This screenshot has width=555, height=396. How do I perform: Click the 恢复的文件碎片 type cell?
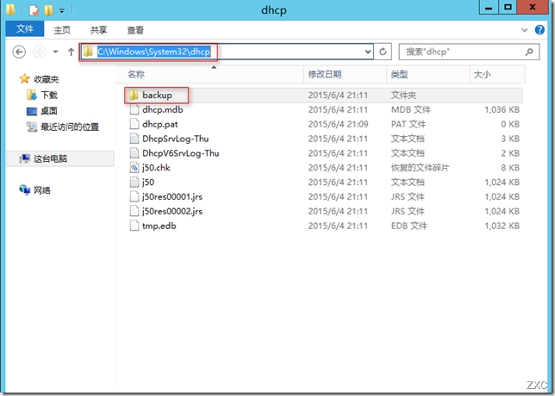pyautogui.click(x=420, y=168)
